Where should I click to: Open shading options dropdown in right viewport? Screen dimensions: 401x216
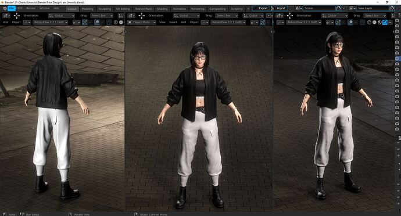pos(391,22)
